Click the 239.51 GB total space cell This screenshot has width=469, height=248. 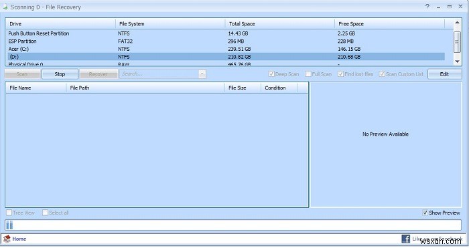[239, 49]
